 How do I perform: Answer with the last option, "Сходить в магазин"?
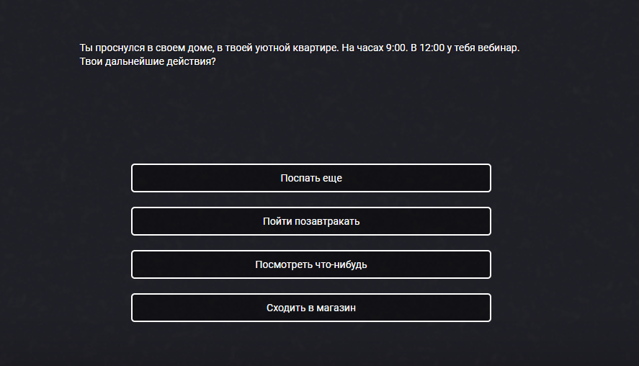coord(311,308)
